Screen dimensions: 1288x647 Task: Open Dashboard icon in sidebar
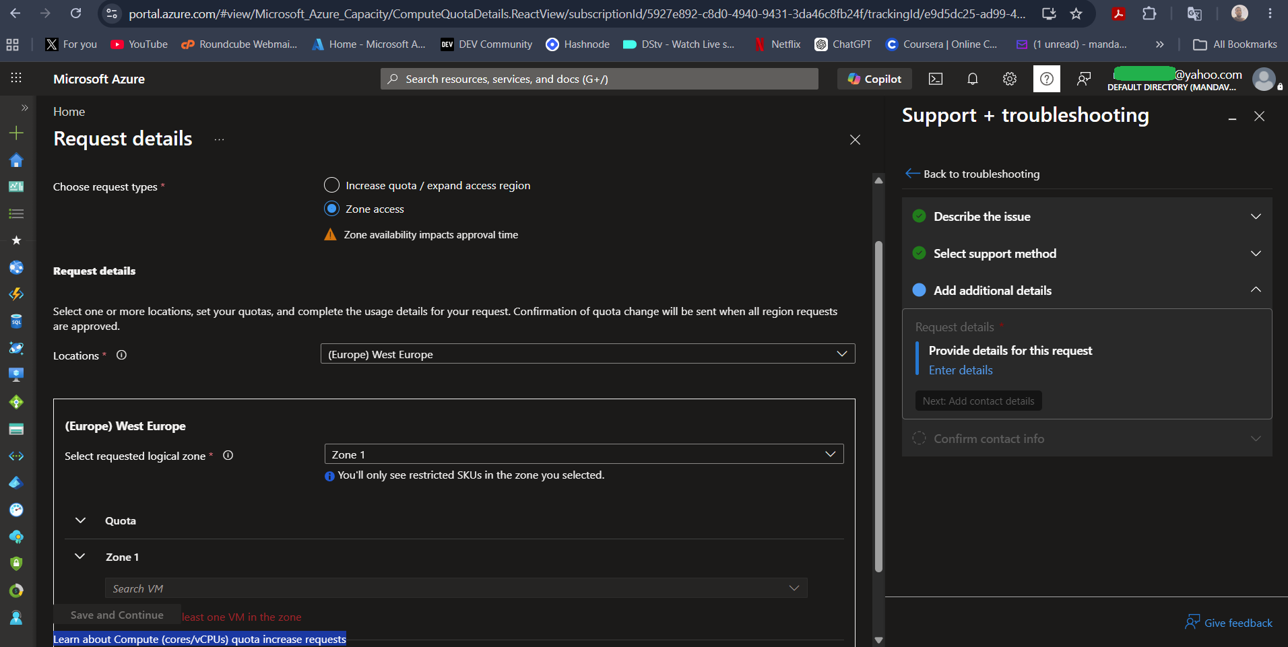(x=16, y=186)
